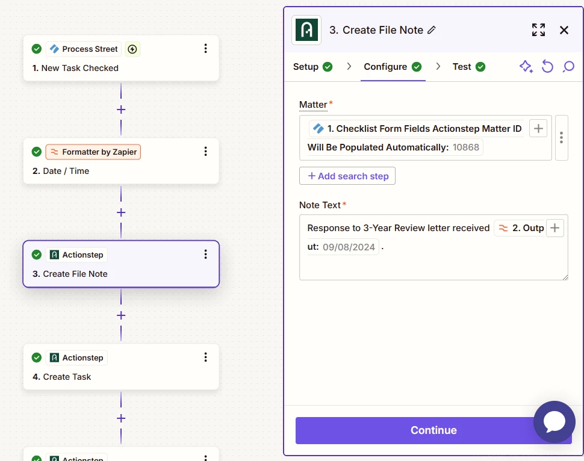Image resolution: width=584 pixels, height=461 pixels.
Task: Click the undo/revert arrow icon in panel header
Action: coord(547,67)
